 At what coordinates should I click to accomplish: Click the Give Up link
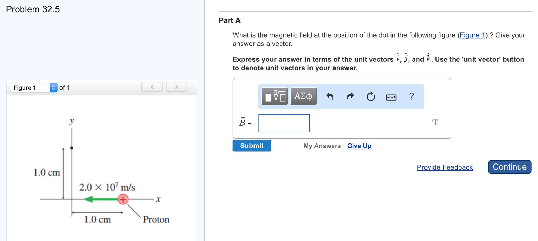(359, 146)
